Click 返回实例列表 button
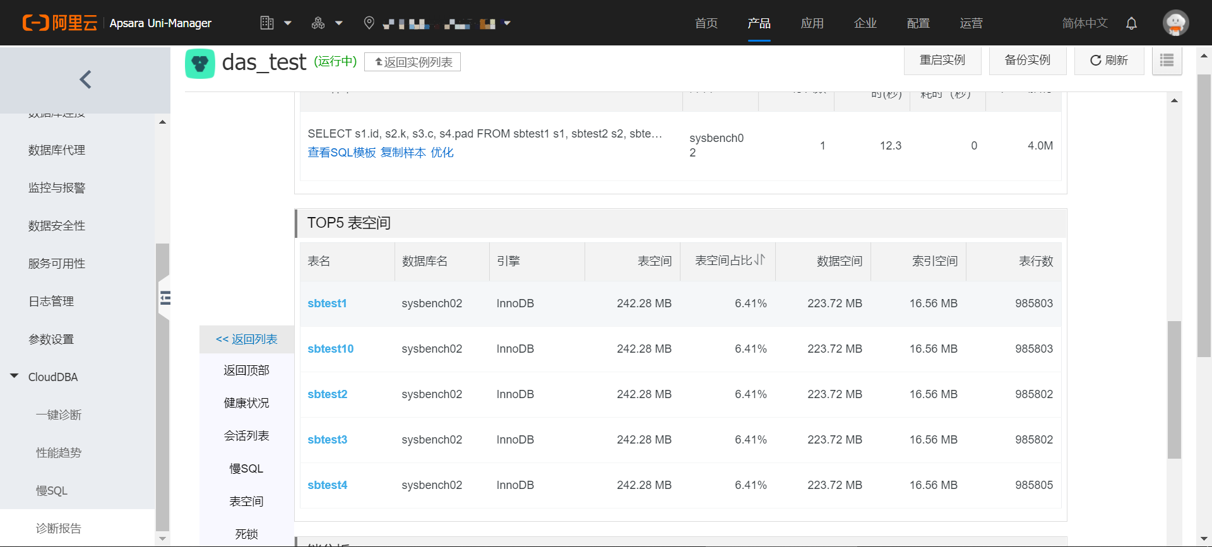Viewport: 1212px width, 547px height. 412,62
